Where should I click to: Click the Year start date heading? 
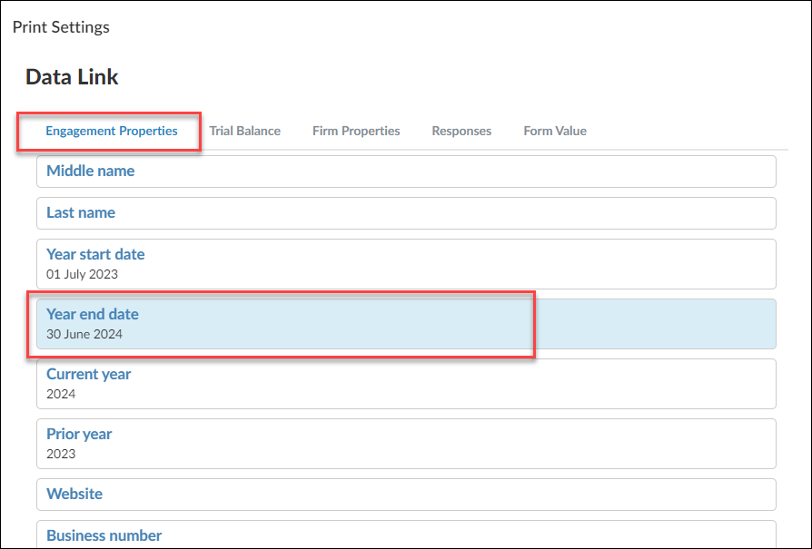pos(95,254)
